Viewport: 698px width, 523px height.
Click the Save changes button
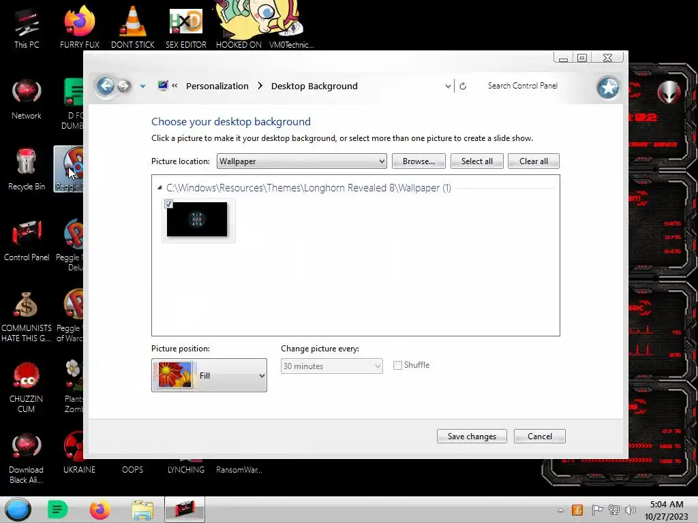point(472,437)
